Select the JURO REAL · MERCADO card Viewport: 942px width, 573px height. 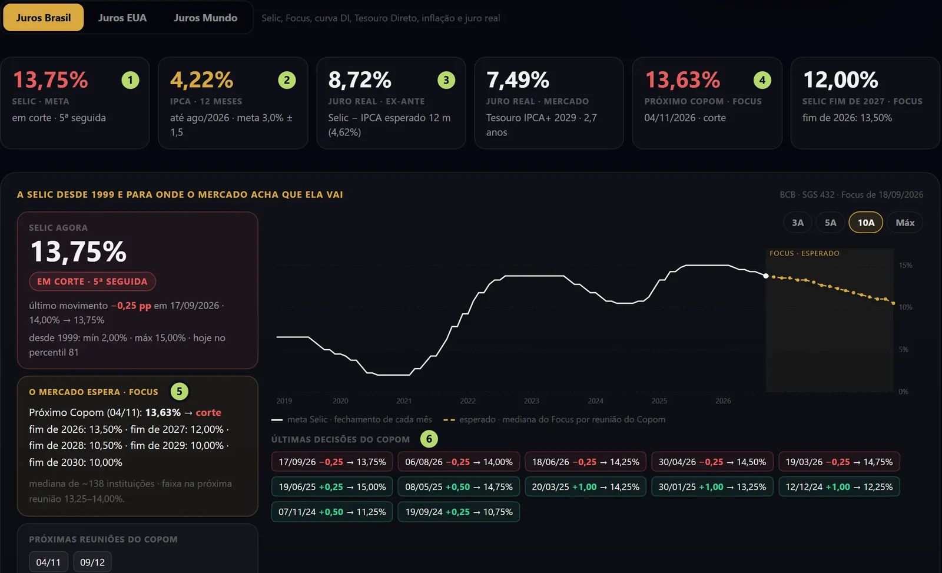click(x=549, y=103)
